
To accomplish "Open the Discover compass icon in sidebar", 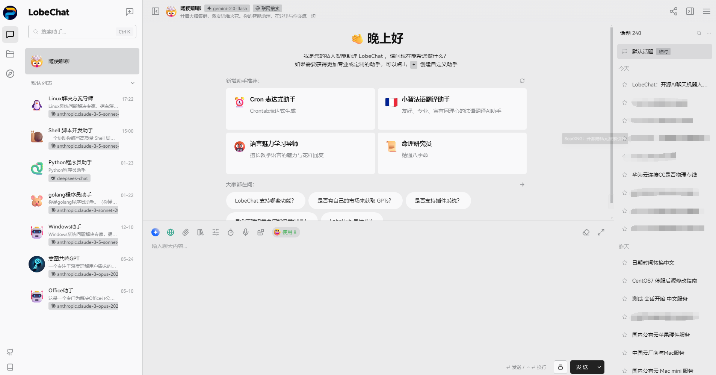I will pos(10,74).
